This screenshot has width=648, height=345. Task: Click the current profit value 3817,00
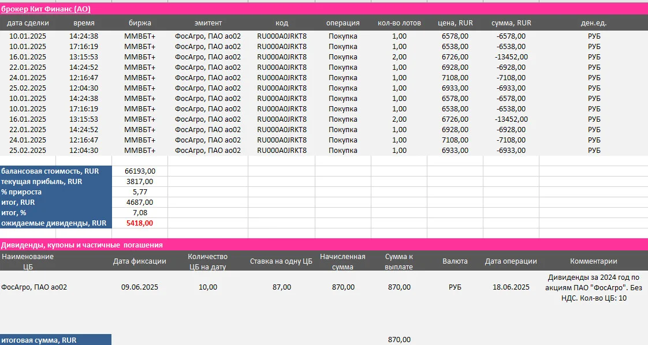click(x=140, y=182)
